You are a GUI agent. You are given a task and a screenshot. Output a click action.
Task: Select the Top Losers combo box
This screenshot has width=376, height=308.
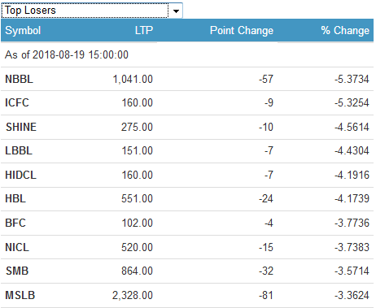coord(92,11)
